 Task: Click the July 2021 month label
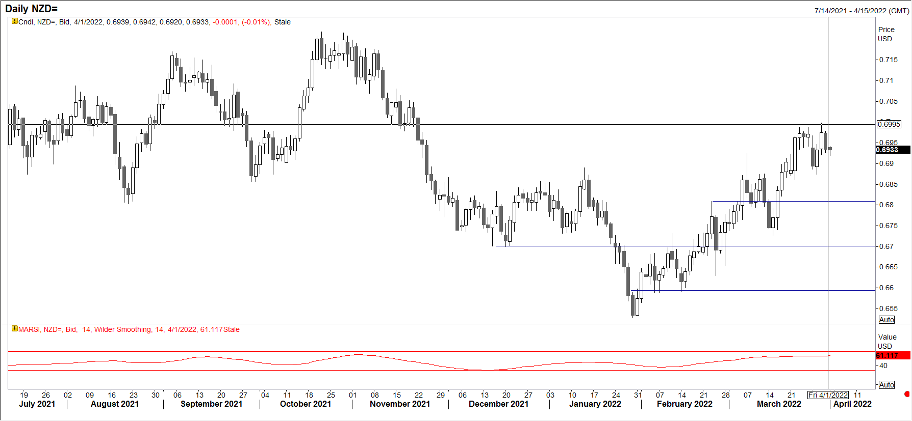click(x=37, y=404)
